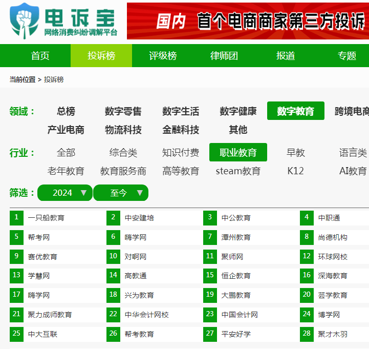Open the 首页 navigation tab
This screenshot has height=349, width=369.
click(x=40, y=56)
